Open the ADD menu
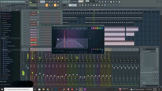 click(x=6, y=2)
